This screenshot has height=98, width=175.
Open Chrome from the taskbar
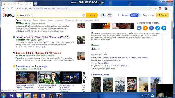pos(27,96)
